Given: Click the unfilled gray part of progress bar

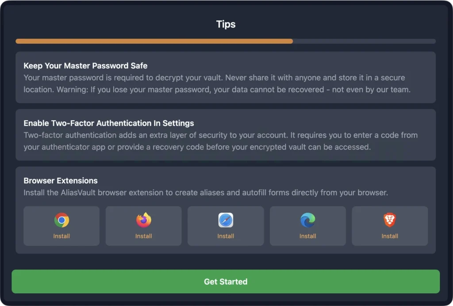Looking at the screenshot, I should (x=365, y=41).
